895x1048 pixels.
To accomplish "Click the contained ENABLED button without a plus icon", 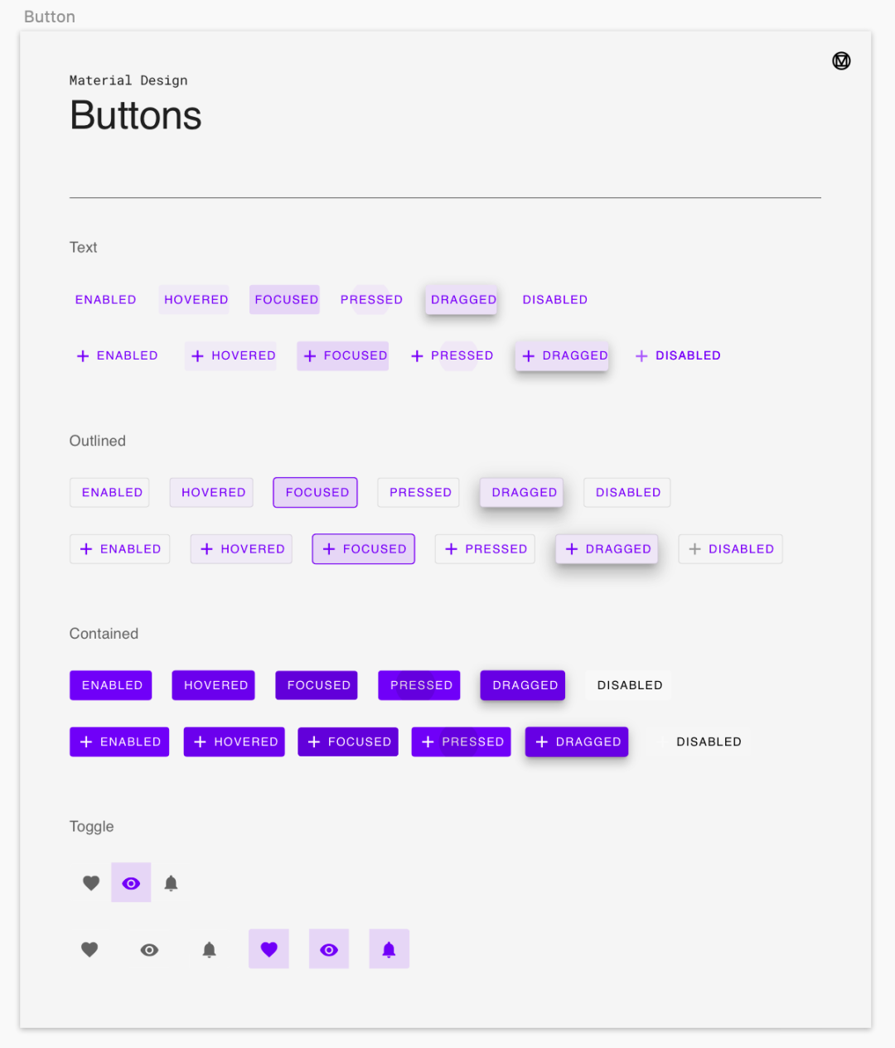I will [111, 685].
